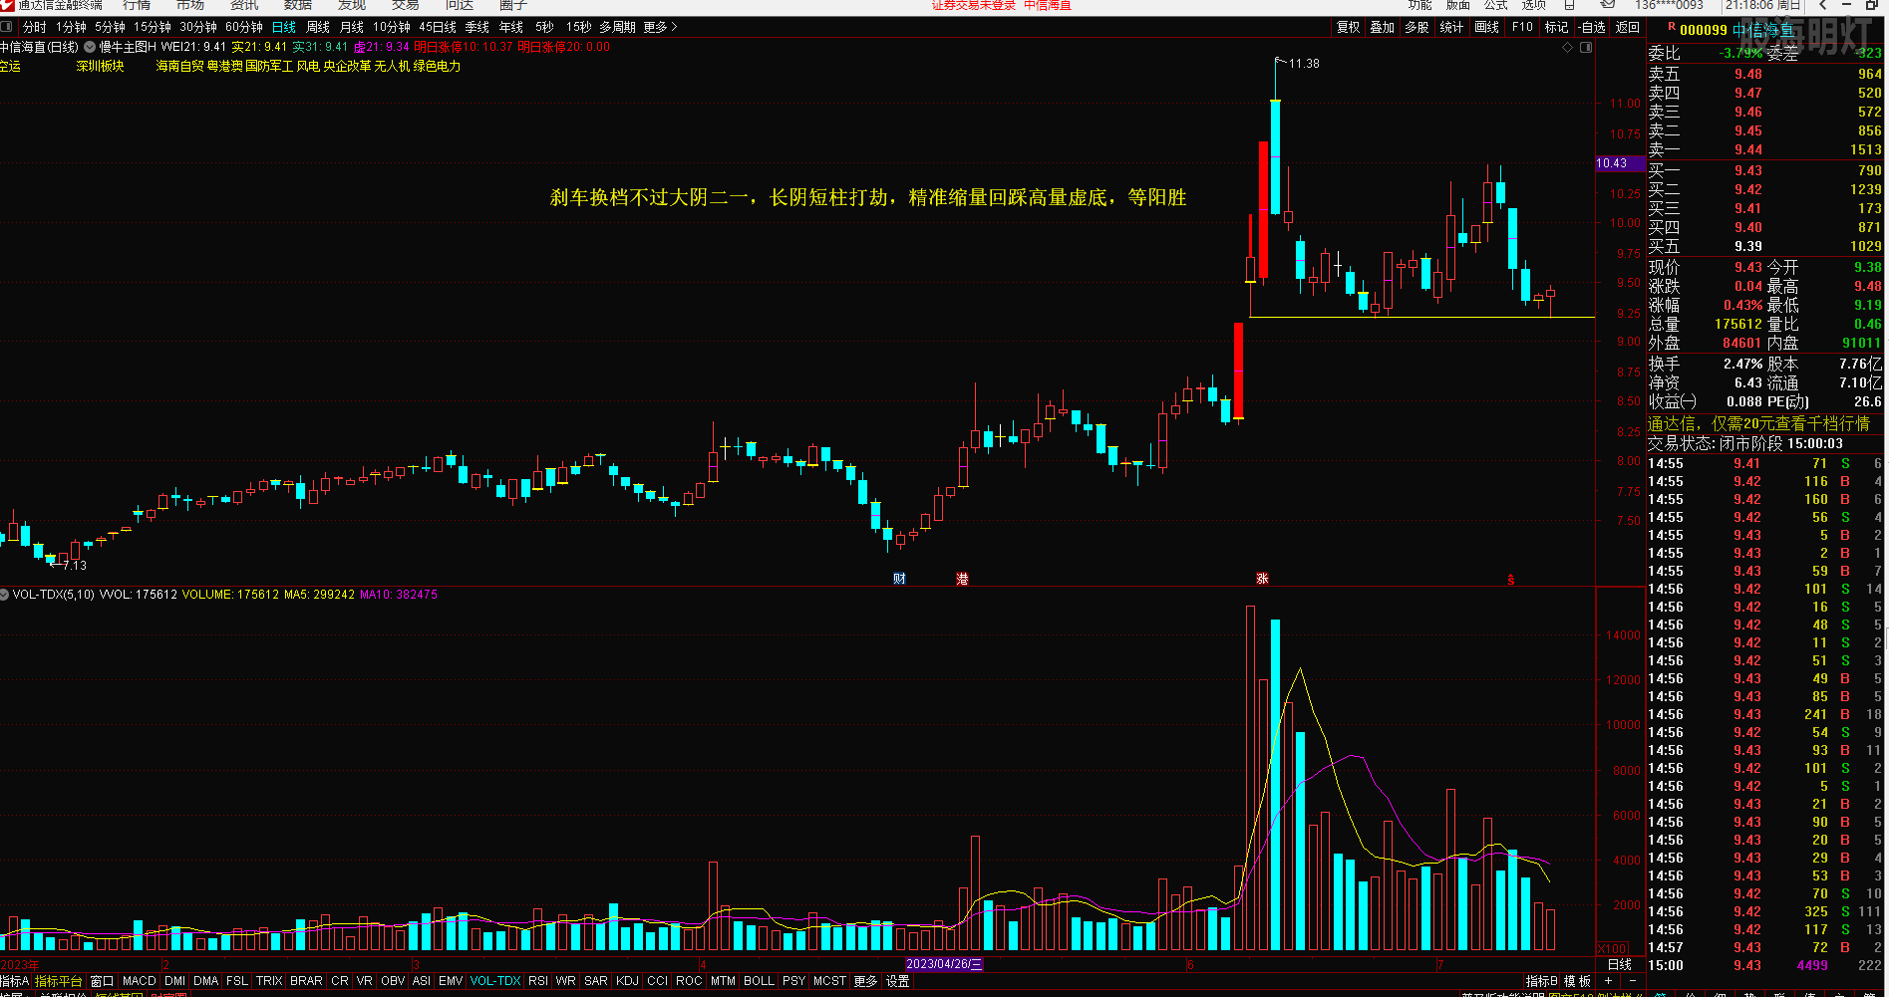Click the 指标B tab at bottom right
1889x997 pixels.
[1541, 981]
